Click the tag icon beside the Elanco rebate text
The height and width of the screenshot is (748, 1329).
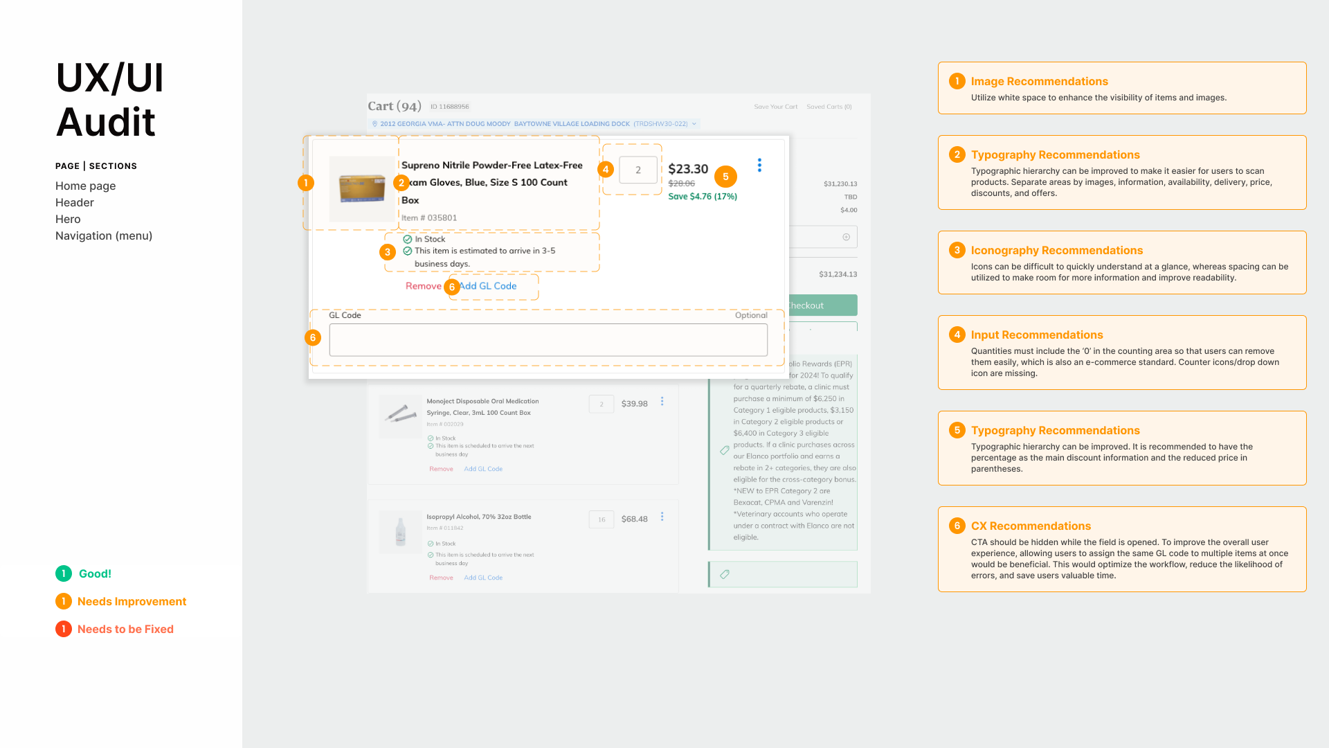(x=725, y=450)
